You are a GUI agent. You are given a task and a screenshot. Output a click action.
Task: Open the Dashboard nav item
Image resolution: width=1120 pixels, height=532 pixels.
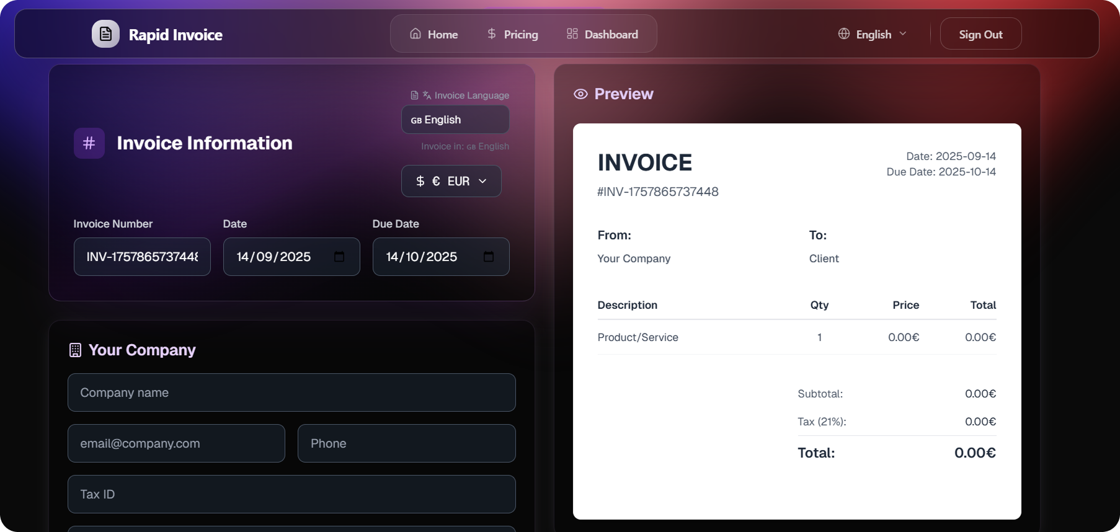611,35
